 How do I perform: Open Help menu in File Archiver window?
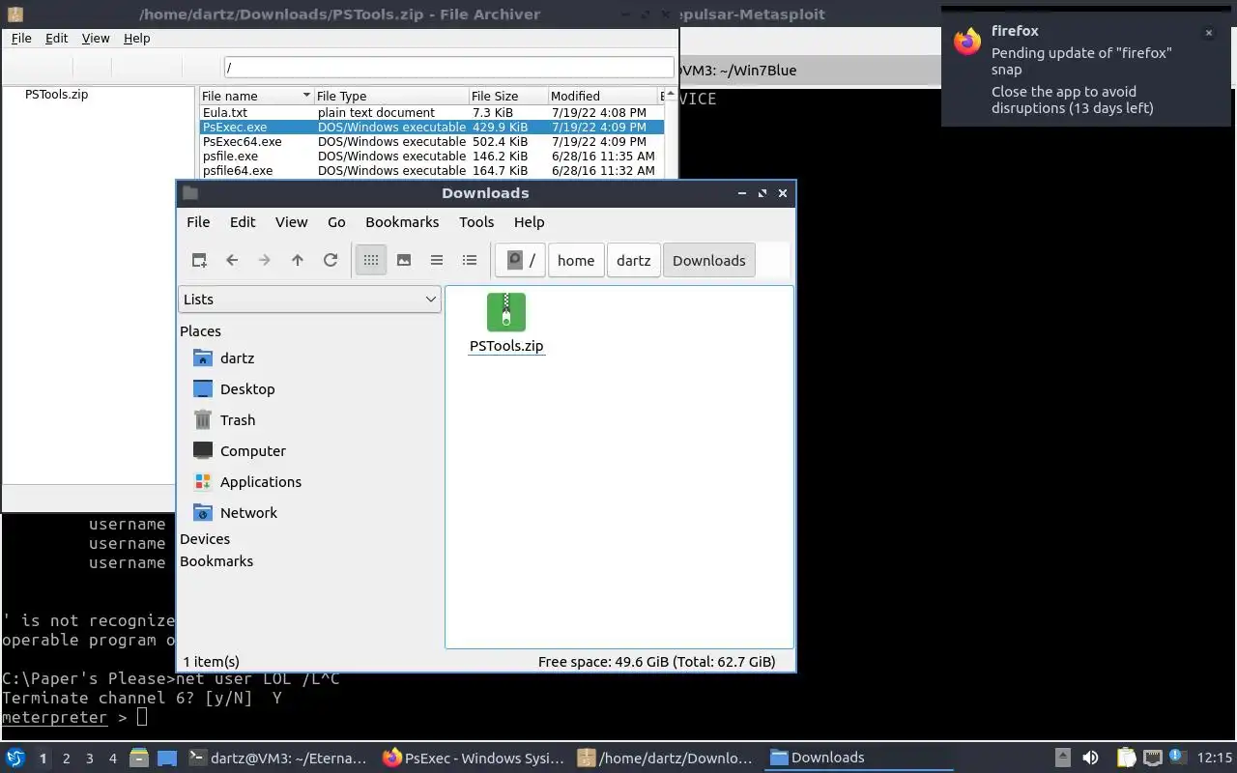click(x=137, y=38)
